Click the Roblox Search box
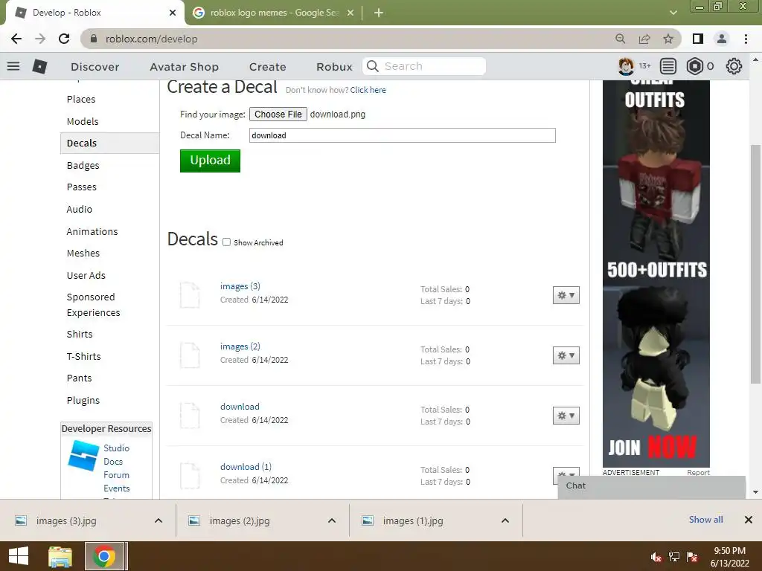The width and height of the screenshot is (762, 571). [423, 66]
